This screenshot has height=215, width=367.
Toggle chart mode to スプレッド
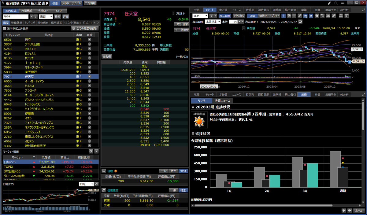pos(274,16)
